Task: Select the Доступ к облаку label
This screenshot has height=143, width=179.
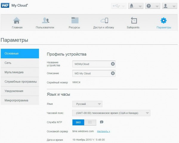Action: tap(104, 28)
